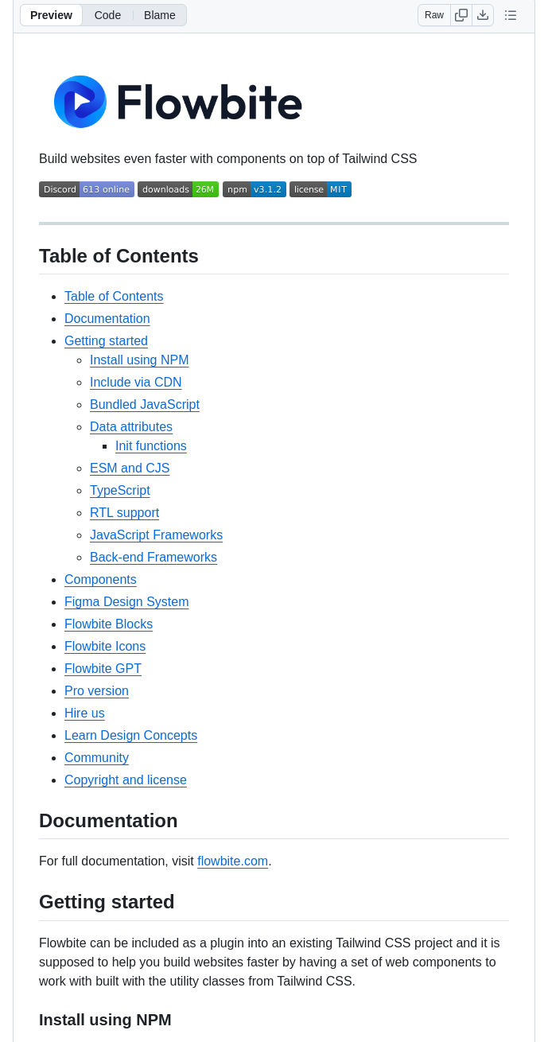Viewport: 548px width, 1042px height.
Task: Switch to the Blame tab
Action: point(160,15)
